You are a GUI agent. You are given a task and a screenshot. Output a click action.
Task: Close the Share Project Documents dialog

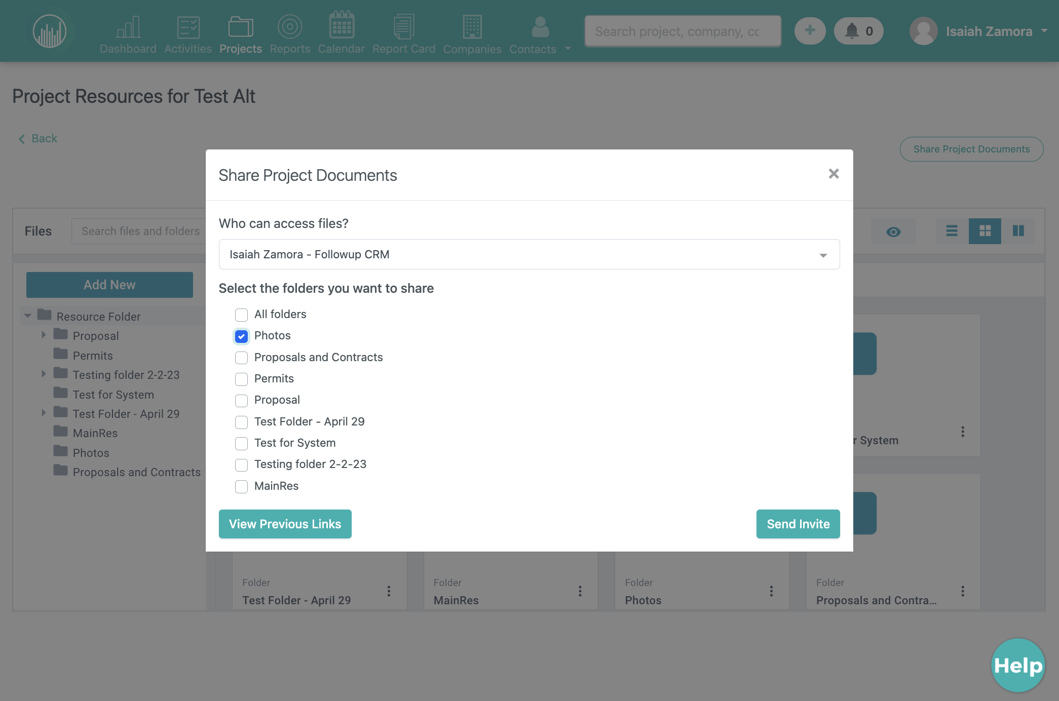pos(834,174)
